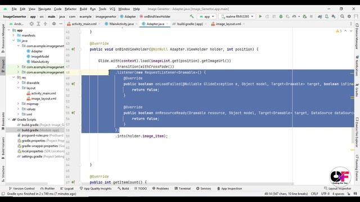360x202 pixels.
Task: Click the Stop app square icon
Action: (x=311, y=16)
